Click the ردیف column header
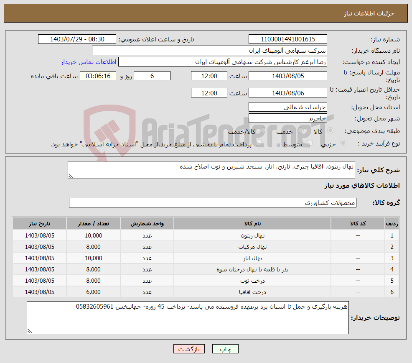 point(392,224)
